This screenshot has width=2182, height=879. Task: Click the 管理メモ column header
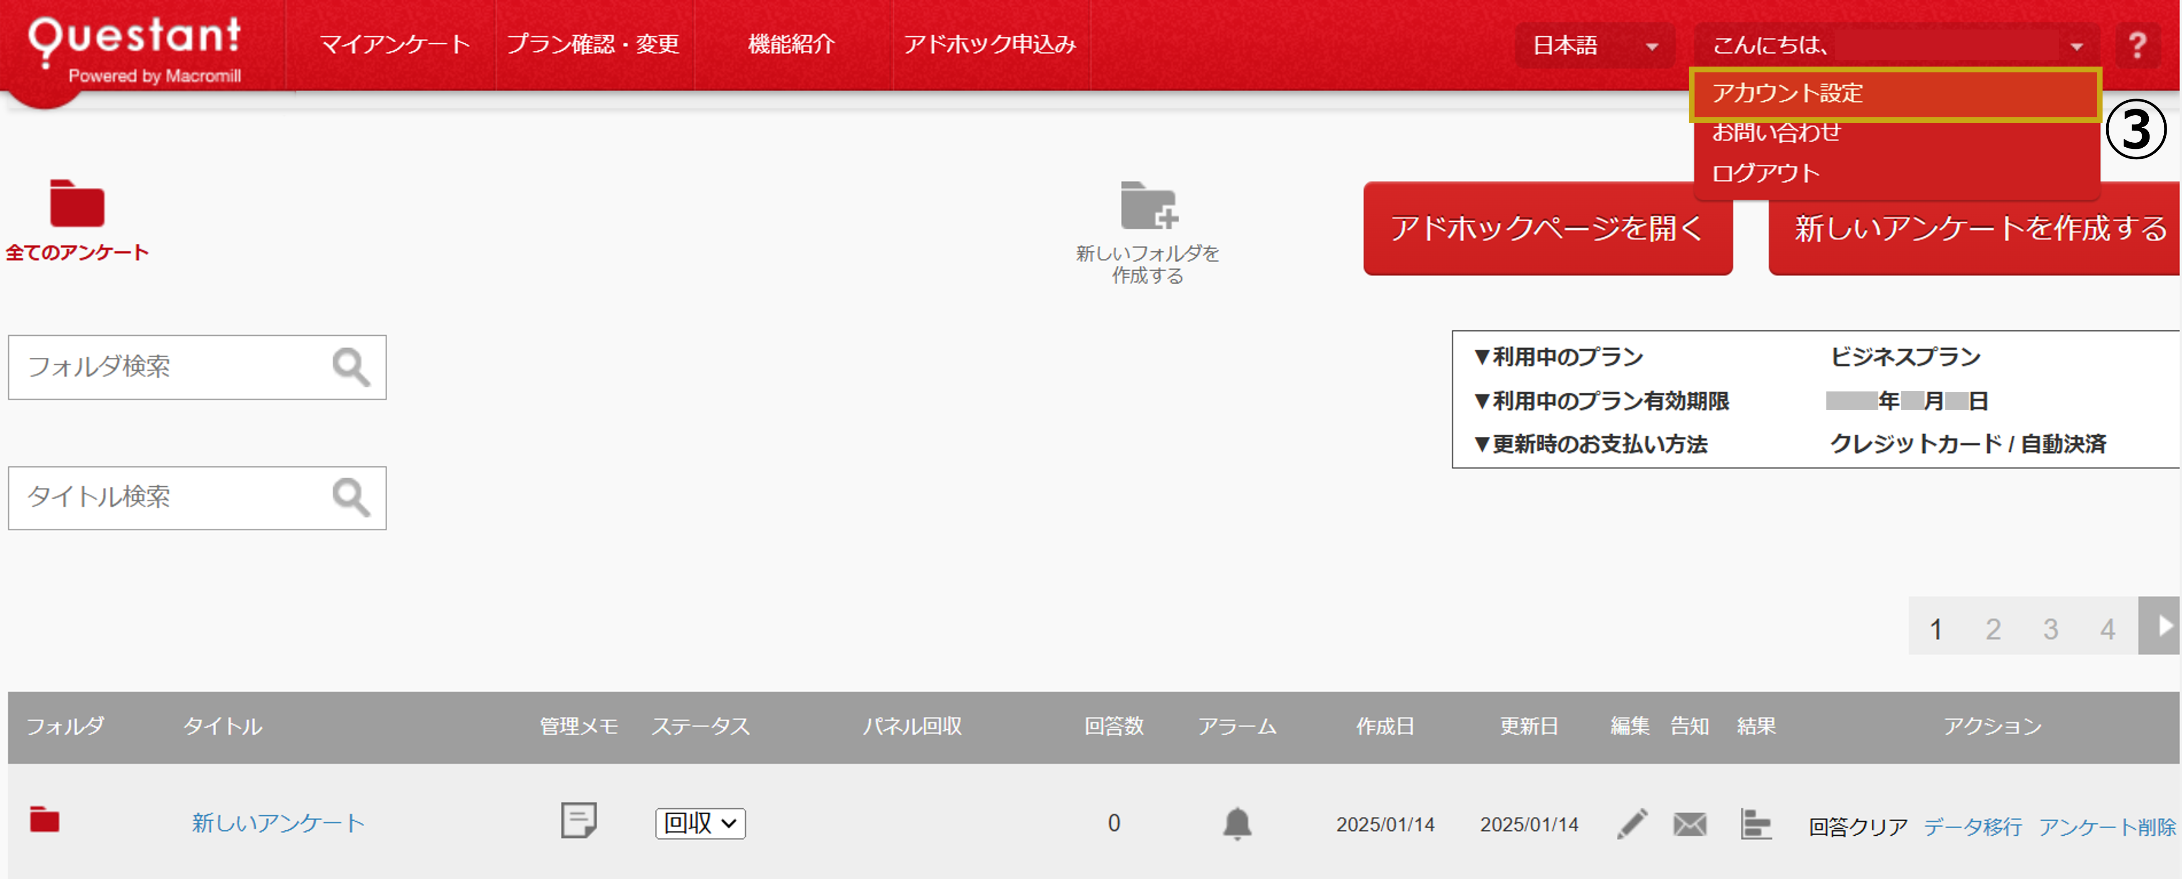click(x=579, y=726)
